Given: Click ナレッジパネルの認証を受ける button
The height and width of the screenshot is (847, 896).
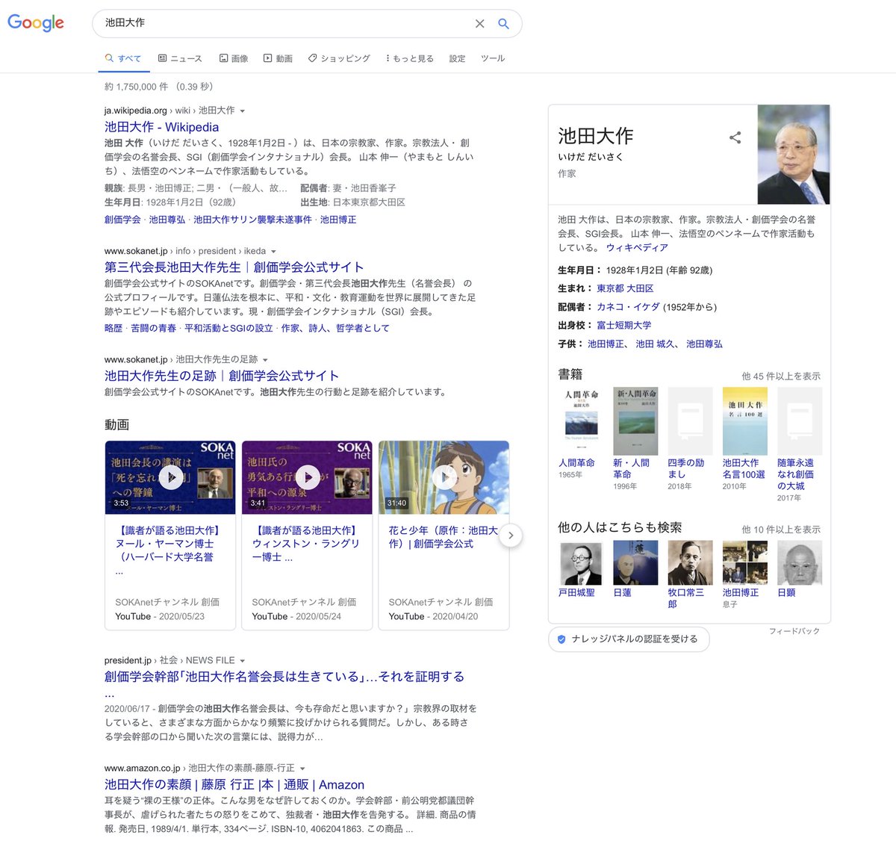Looking at the screenshot, I should pos(629,639).
